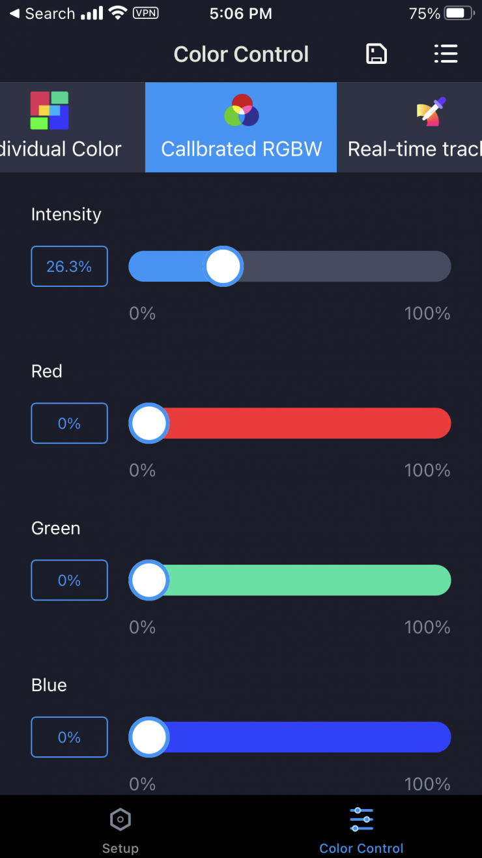
Task: Tap the Individual Color grid icon
Action: pos(50,110)
